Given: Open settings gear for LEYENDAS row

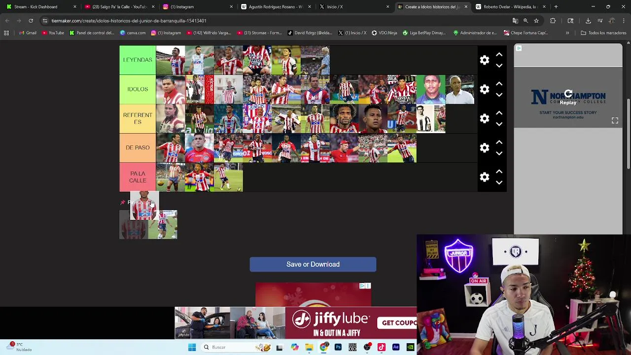Looking at the screenshot, I should click(x=485, y=60).
